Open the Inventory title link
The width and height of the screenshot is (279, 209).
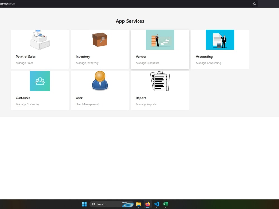click(x=83, y=57)
